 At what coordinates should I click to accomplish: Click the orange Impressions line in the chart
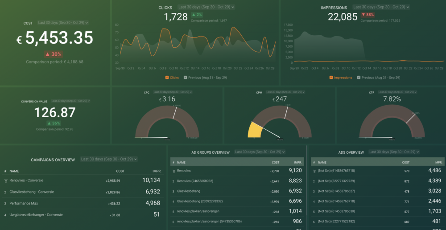click(369, 61)
